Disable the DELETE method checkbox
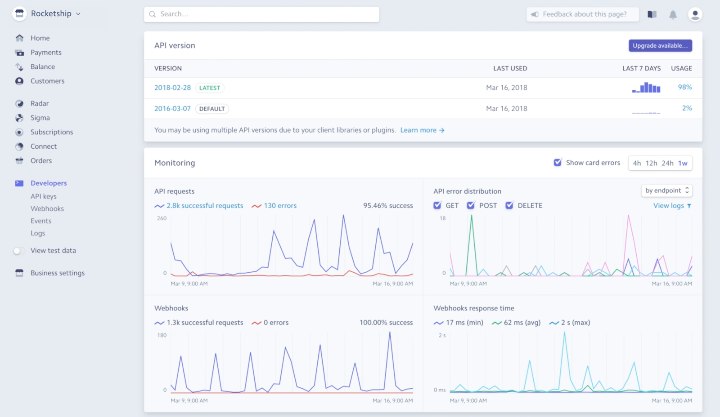The width and height of the screenshot is (720, 417). (x=509, y=205)
